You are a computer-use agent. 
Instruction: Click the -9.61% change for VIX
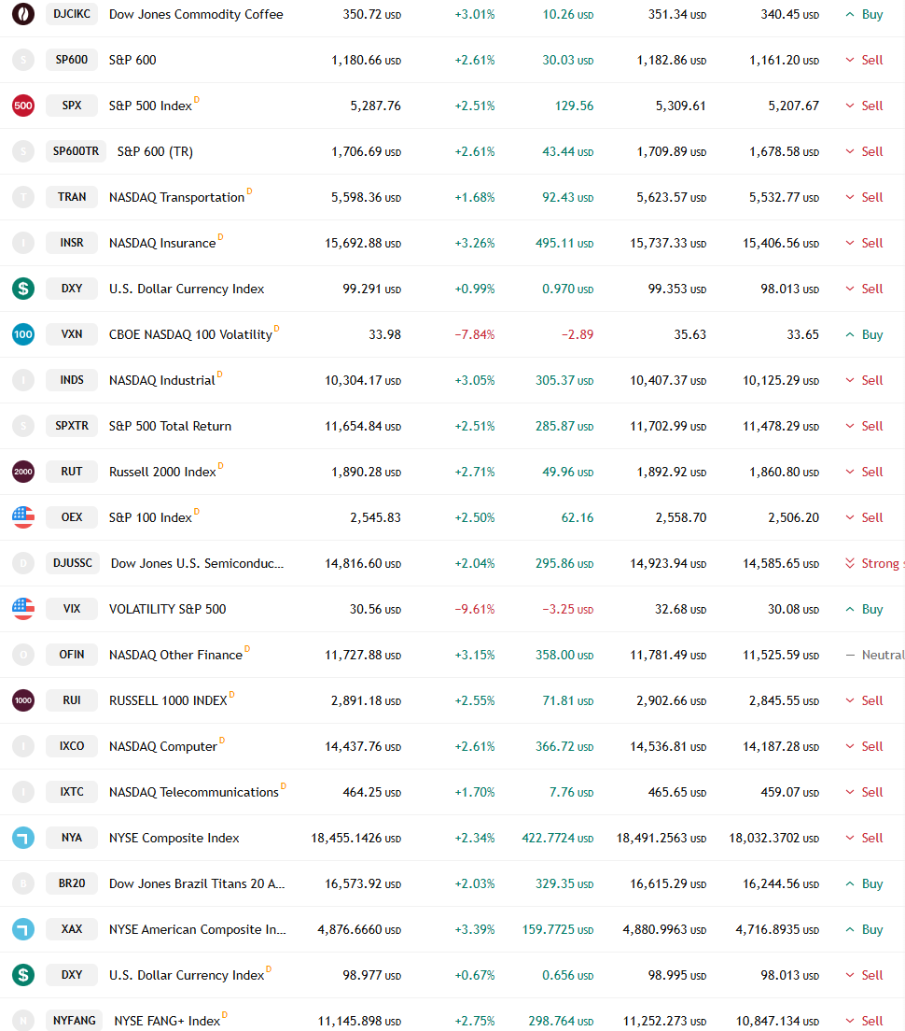[x=475, y=609]
